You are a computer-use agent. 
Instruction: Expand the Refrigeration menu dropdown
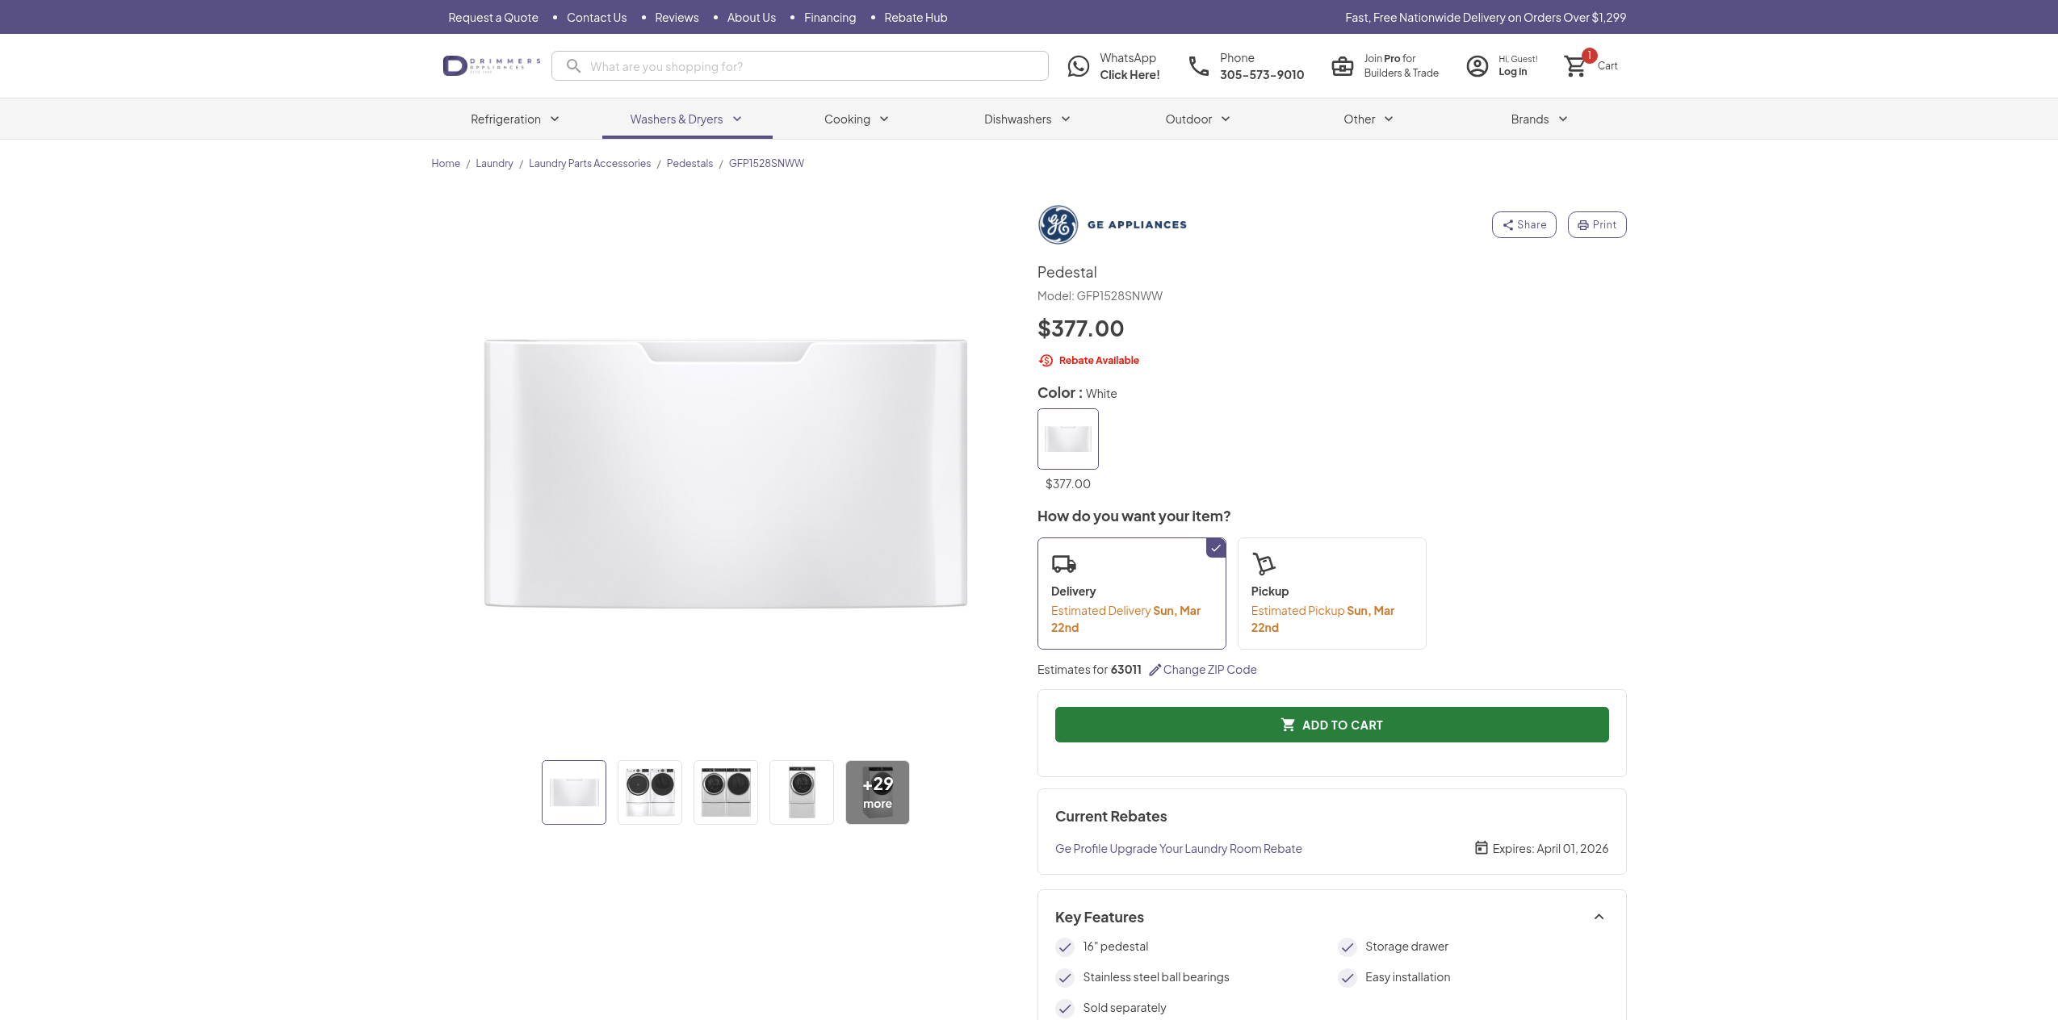515,119
